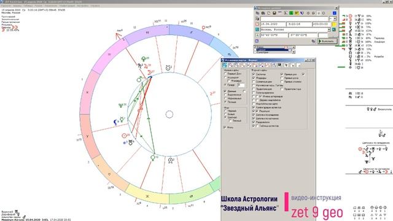Click the new blank document icon

pos(269,13)
